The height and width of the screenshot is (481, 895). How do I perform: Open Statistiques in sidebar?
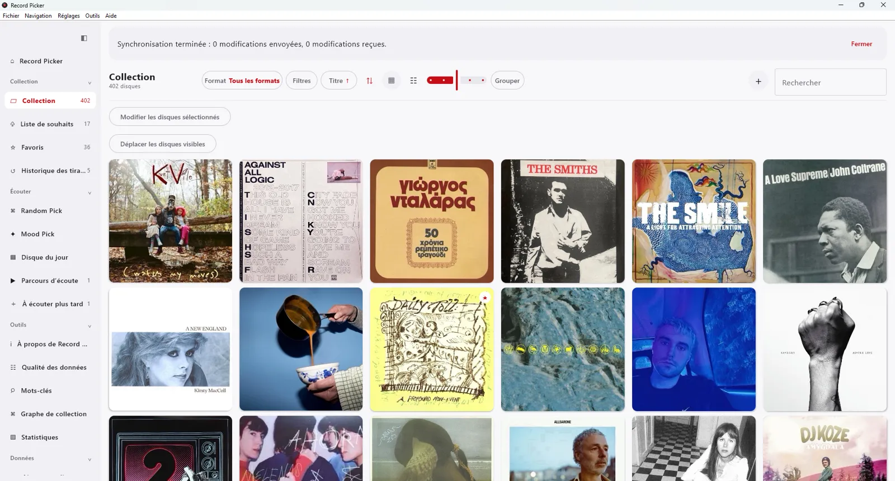(x=50, y=437)
